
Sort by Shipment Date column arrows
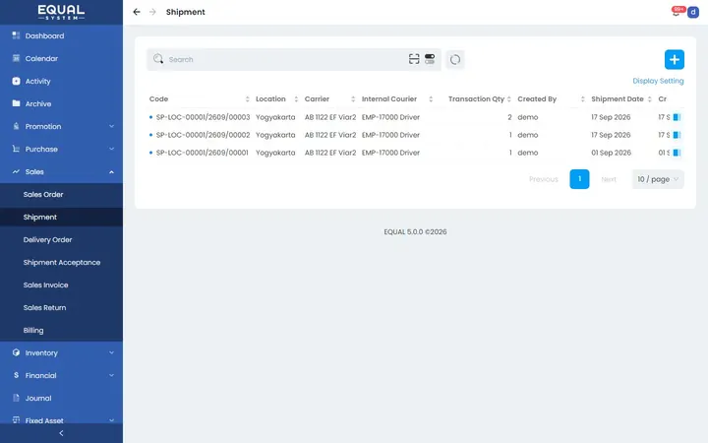pos(649,99)
